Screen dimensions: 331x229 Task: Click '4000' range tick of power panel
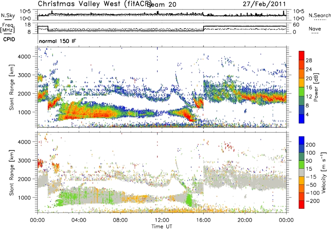click(24, 57)
